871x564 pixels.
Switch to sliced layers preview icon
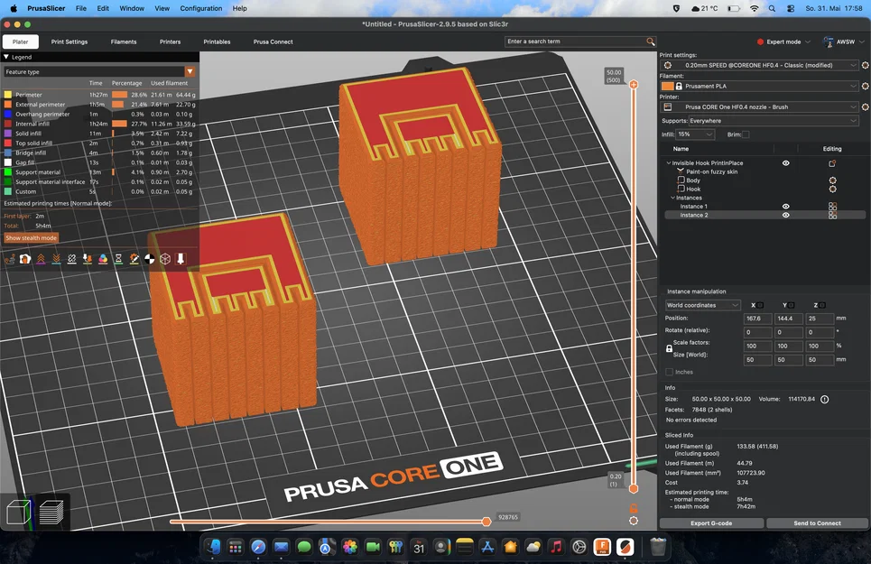click(51, 512)
